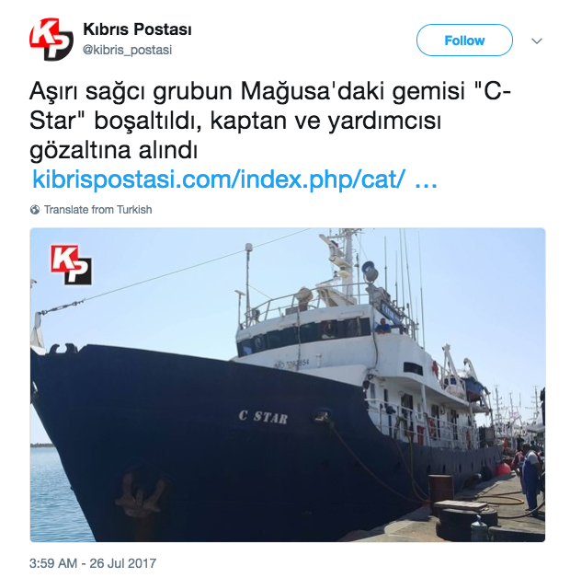
Task: Click the man leaning from ship bridge
Action: (382, 326)
